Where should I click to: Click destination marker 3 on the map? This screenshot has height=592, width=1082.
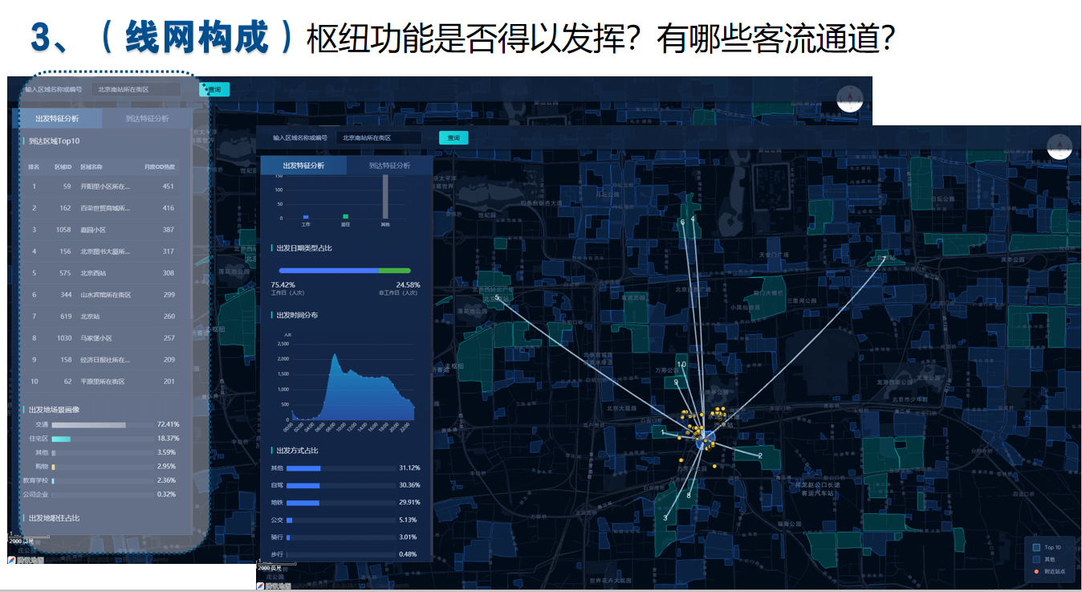(x=665, y=518)
